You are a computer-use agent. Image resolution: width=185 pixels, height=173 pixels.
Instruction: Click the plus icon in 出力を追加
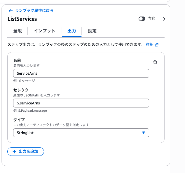pyautogui.click(x=14, y=152)
